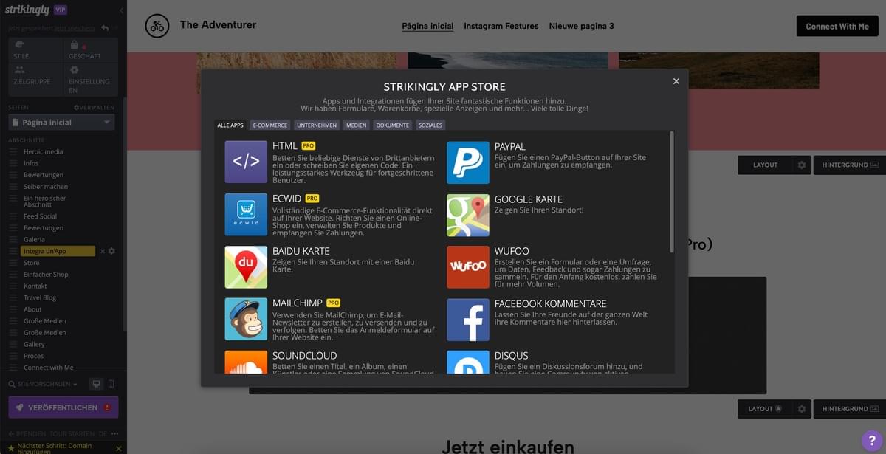Pick the Disqus app icon
886x454 pixels.
pyautogui.click(x=468, y=362)
